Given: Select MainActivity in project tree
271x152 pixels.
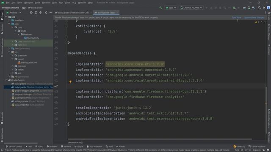Looking at the screenshot, I should [32, 38].
